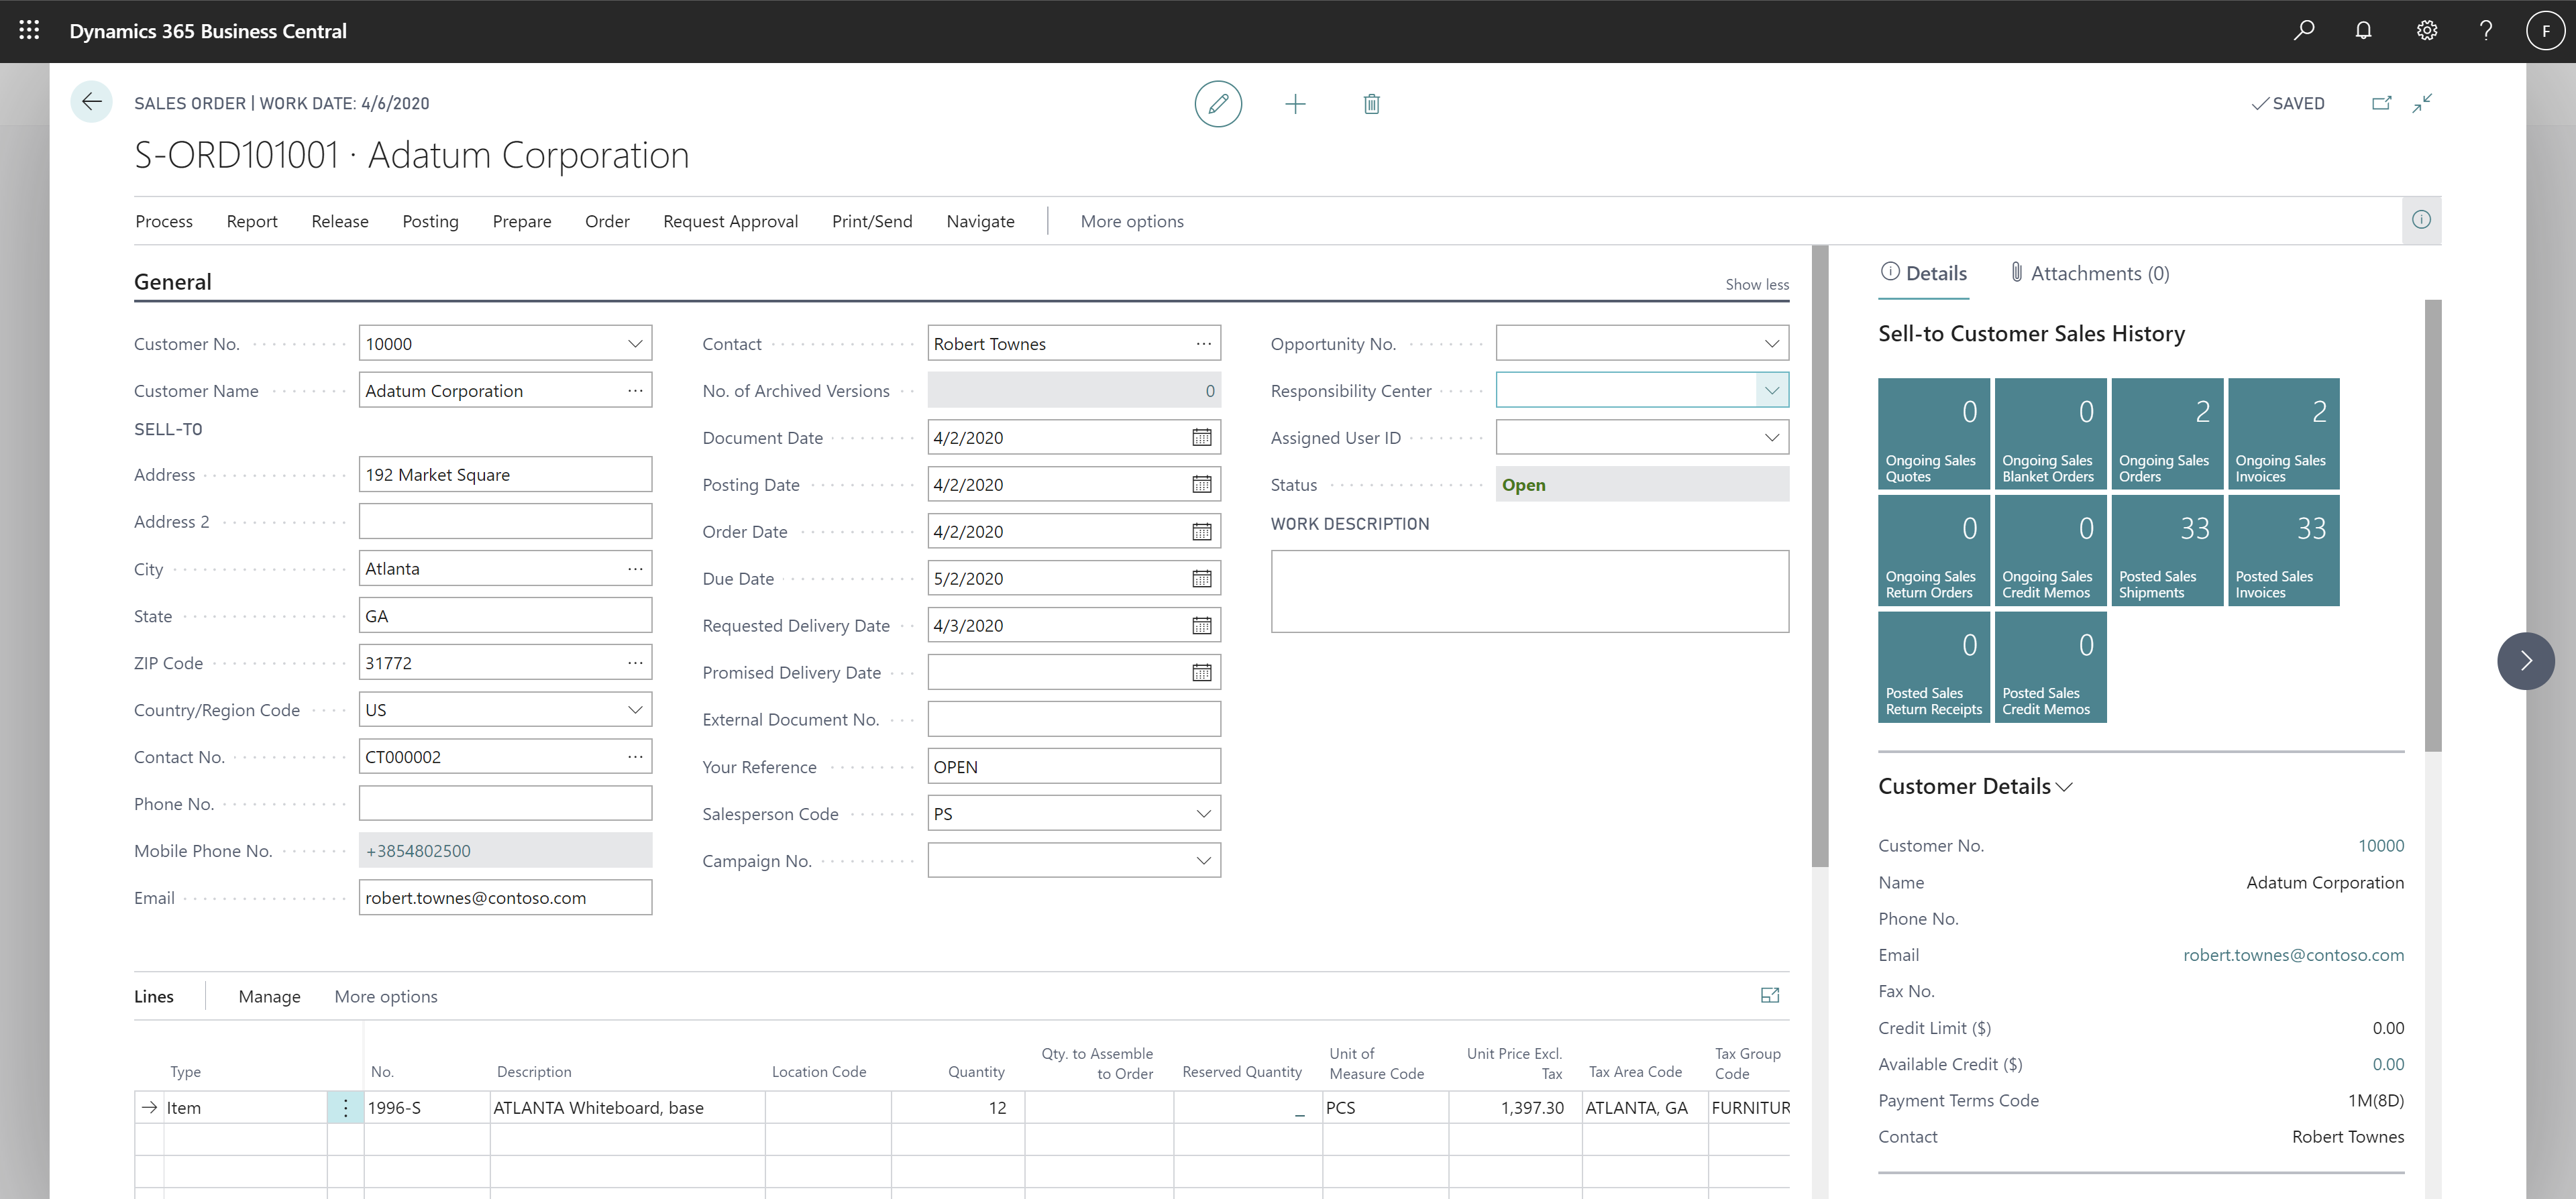This screenshot has height=1199, width=2576.
Task: Toggle the Responsibility Center dropdown
Action: (1771, 389)
